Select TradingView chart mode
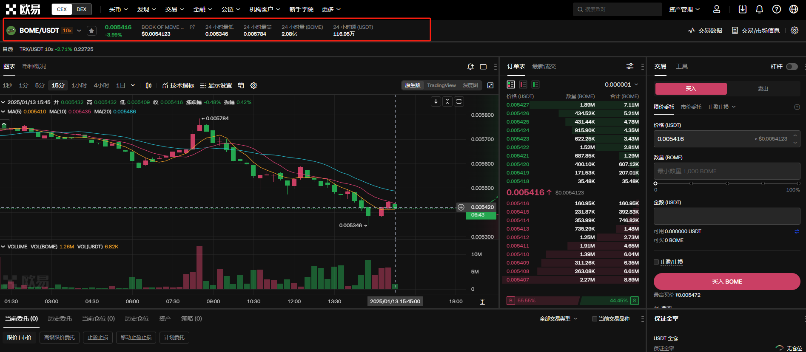Image resolution: width=806 pixels, height=352 pixels. pos(441,85)
